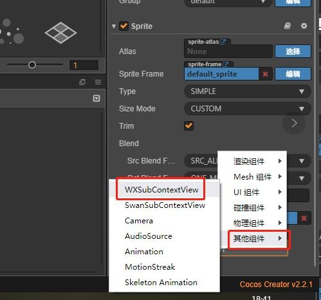The height and width of the screenshot is (300, 321).
Task: Expand the Mesh 组件 submenu
Action: click(252, 176)
